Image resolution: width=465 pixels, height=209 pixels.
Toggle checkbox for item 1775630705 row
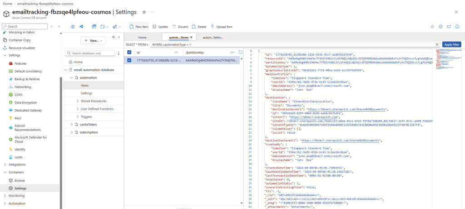(129, 60)
